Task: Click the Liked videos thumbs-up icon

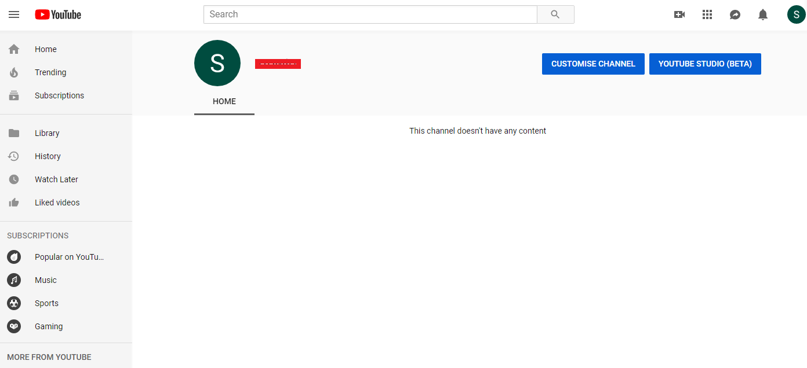Action: (14, 203)
